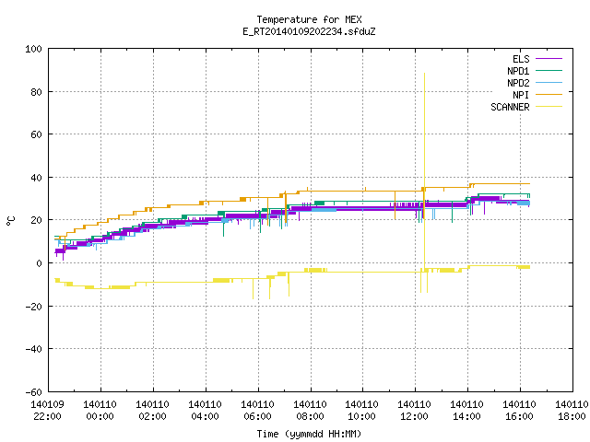Click the x-axis label 140109 22:00
Screen dimensions: 590x442
click(x=47, y=411)
